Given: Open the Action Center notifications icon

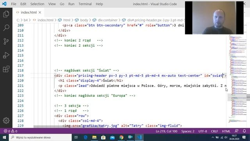Looking at the screenshot, I should [x=244, y=137].
